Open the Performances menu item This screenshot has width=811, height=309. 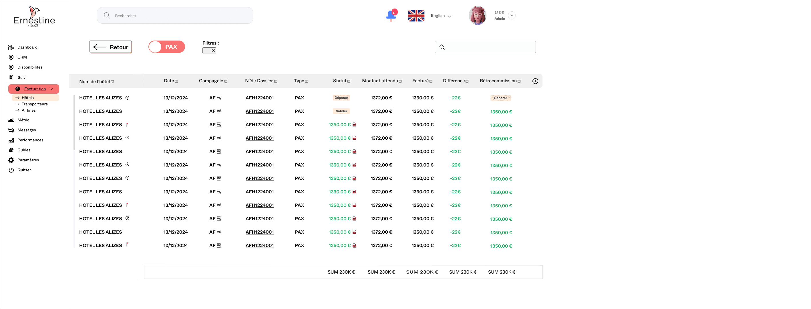click(x=30, y=140)
